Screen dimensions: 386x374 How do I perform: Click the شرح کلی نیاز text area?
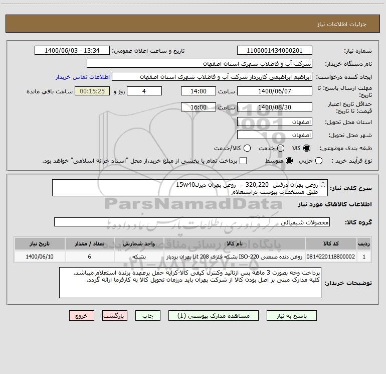tap(190, 188)
